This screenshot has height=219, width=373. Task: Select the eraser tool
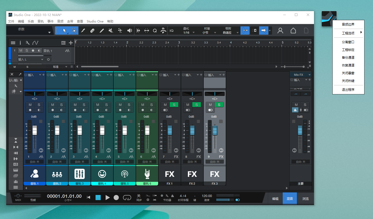click(92, 31)
